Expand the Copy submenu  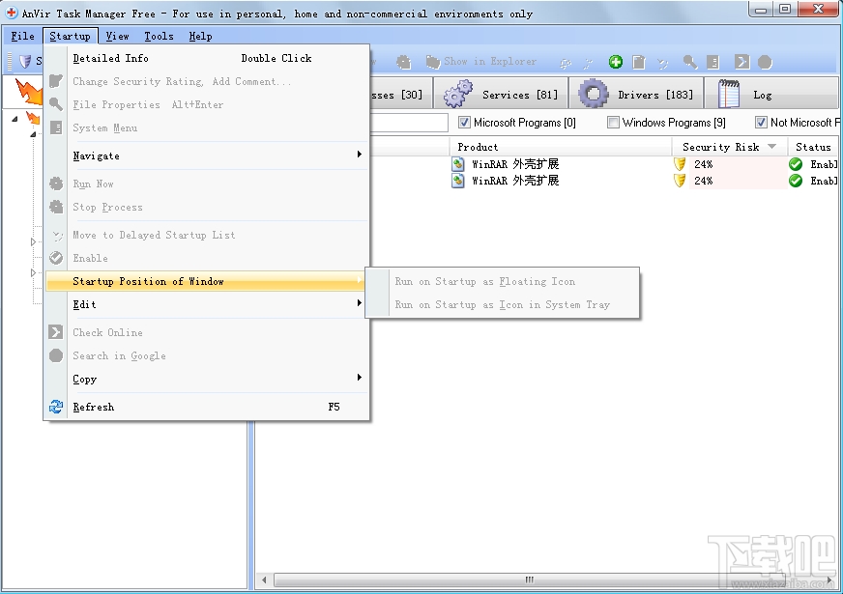click(x=193, y=379)
